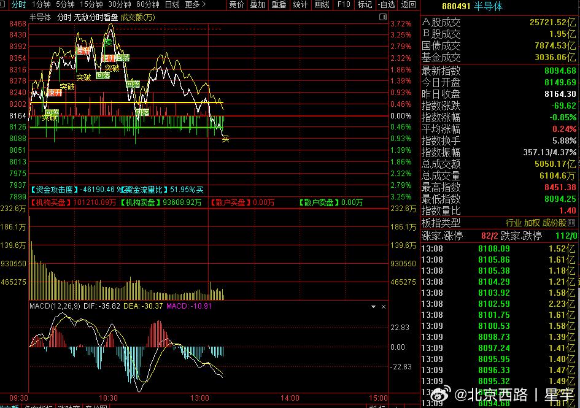
Task: Open the 统计 statistics button
Action: [x=300, y=4]
